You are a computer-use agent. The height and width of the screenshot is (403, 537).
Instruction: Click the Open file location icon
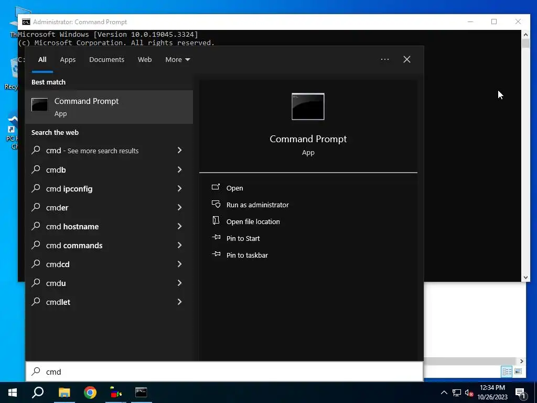point(216,220)
